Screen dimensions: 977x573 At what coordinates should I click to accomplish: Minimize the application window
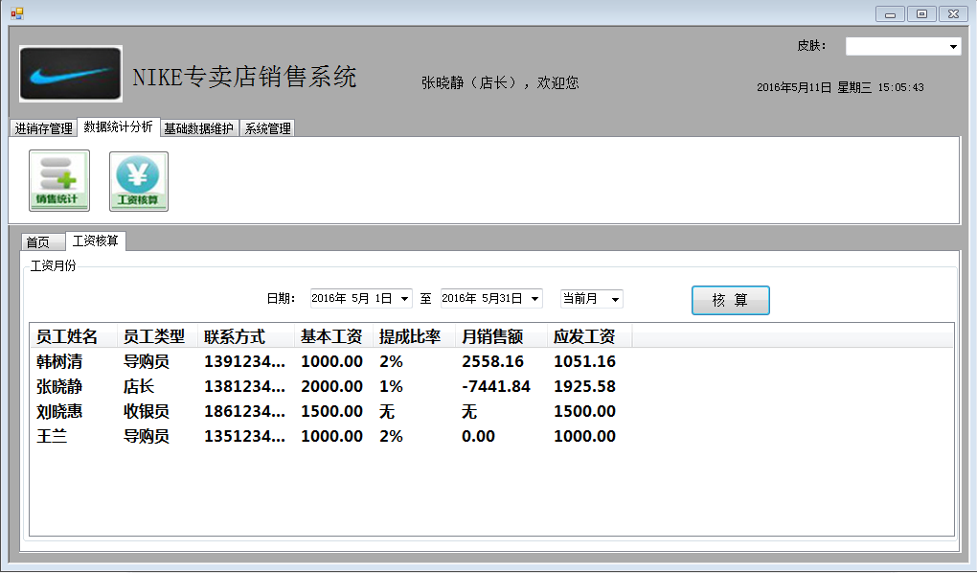coord(890,13)
